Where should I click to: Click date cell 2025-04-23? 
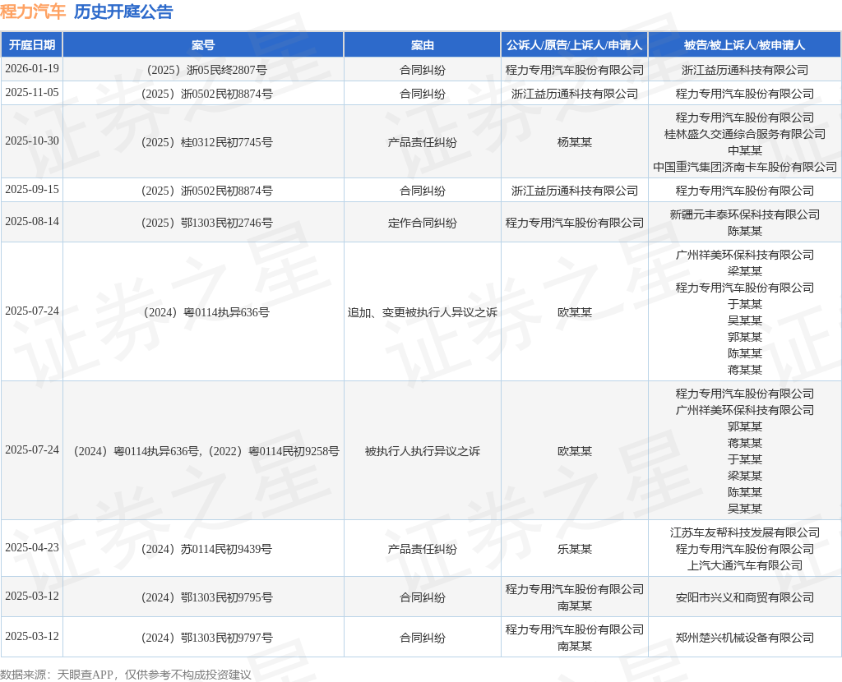coord(32,547)
